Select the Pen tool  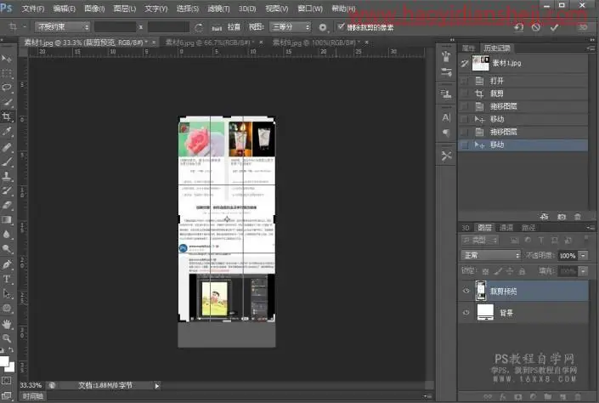coord(7,264)
